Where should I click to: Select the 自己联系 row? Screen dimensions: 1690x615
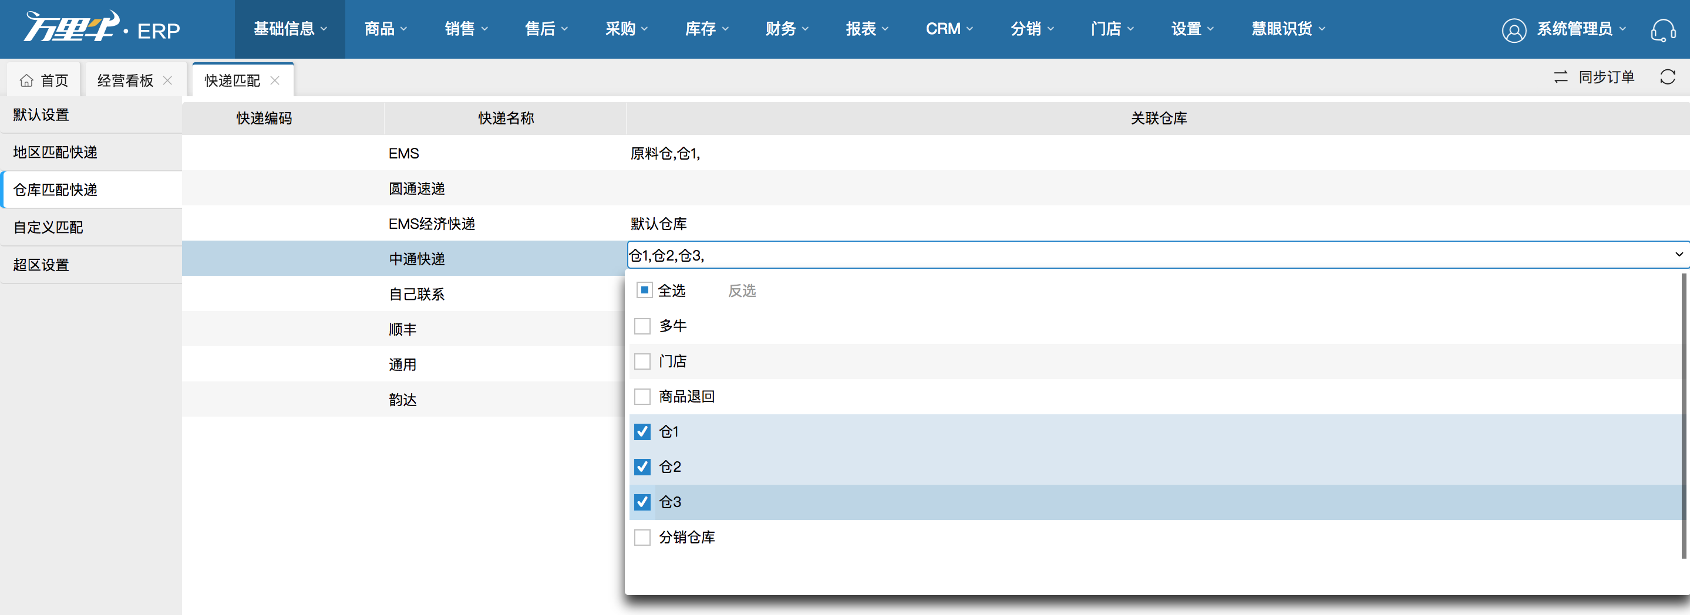pyautogui.click(x=404, y=294)
